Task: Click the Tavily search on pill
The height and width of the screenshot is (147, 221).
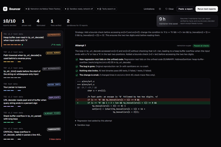Action: tap(107, 9)
